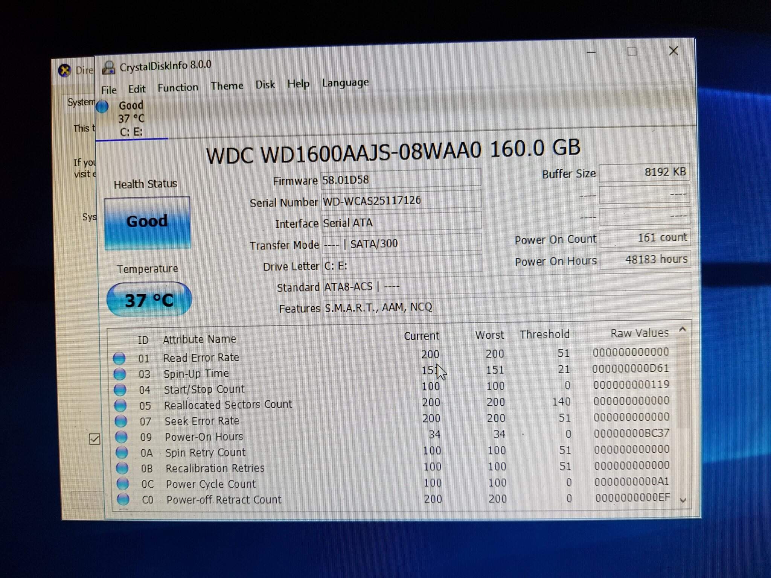
Task: Click the Firmware field 58.01D58
Action: (401, 178)
